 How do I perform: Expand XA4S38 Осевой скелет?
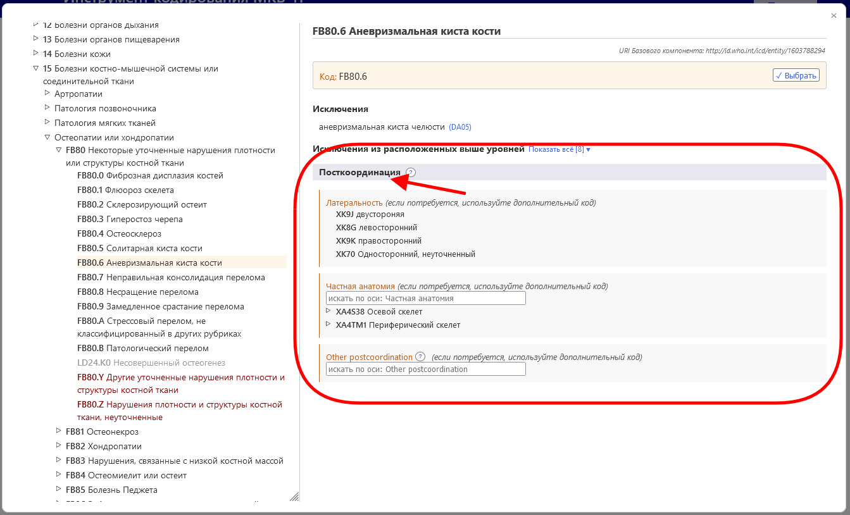[x=328, y=311]
